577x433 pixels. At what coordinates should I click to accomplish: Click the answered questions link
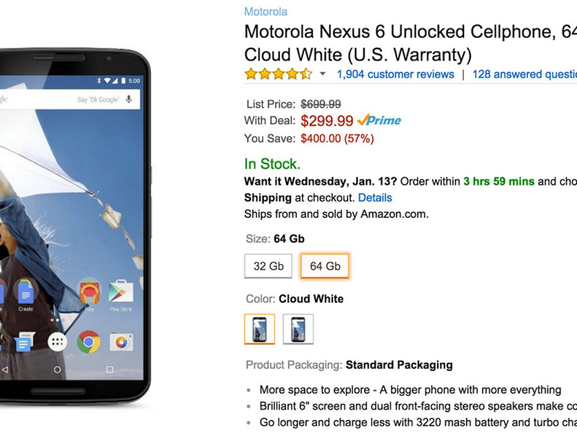click(x=524, y=74)
